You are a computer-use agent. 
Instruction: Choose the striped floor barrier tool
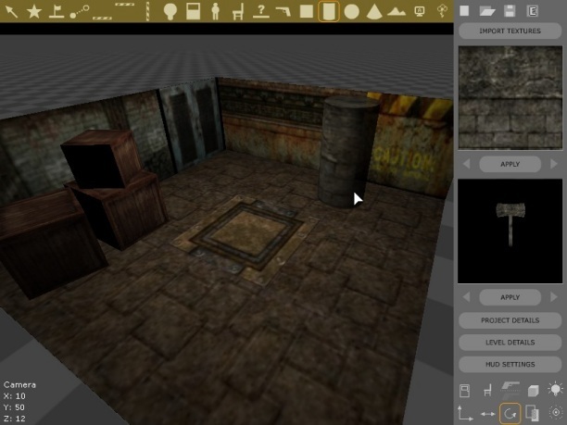tap(102, 17)
